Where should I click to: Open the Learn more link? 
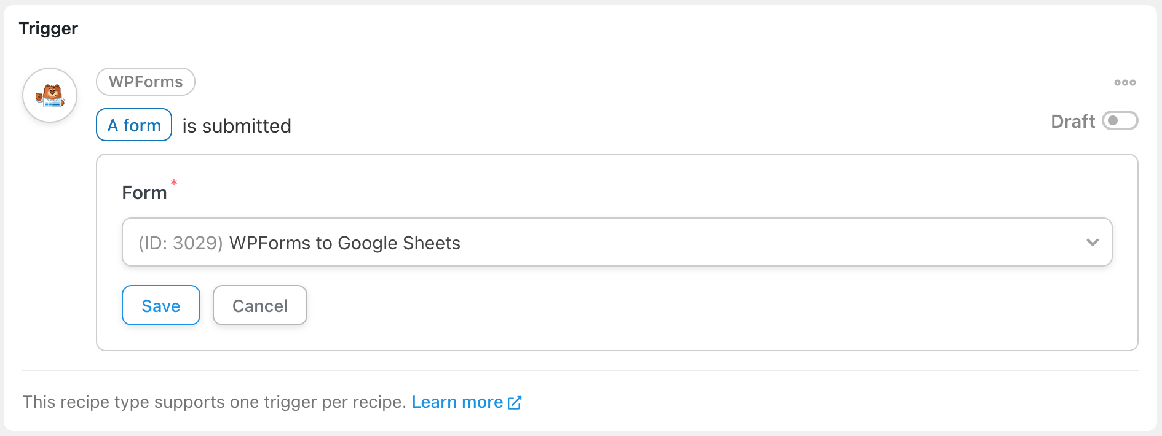(x=457, y=402)
